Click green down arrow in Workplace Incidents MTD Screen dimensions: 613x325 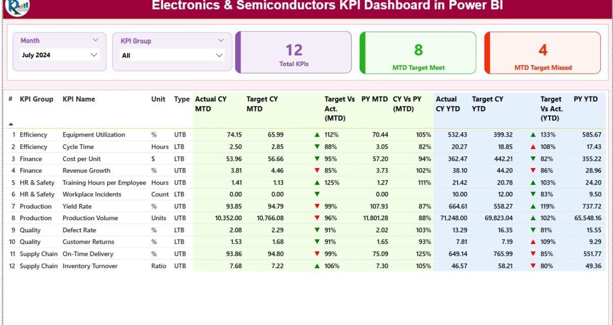coord(317,194)
